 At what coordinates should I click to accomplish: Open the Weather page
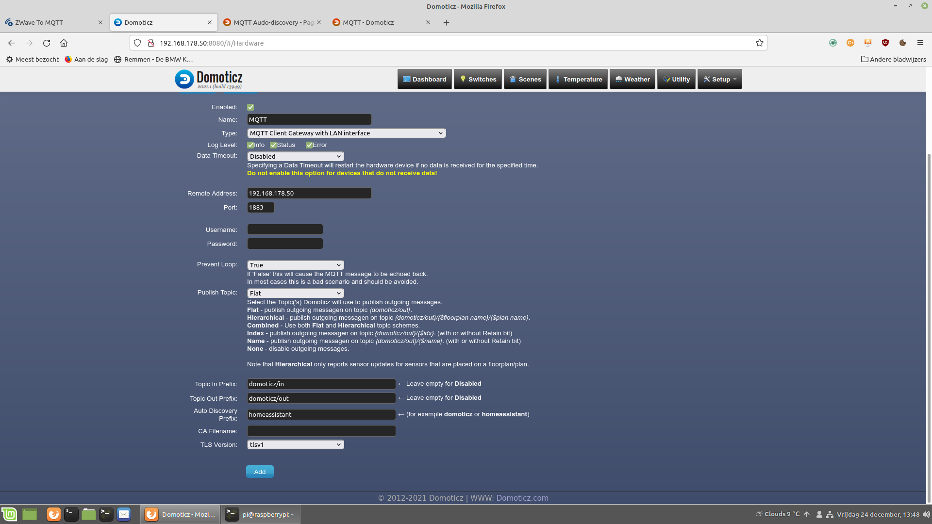point(632,79)
